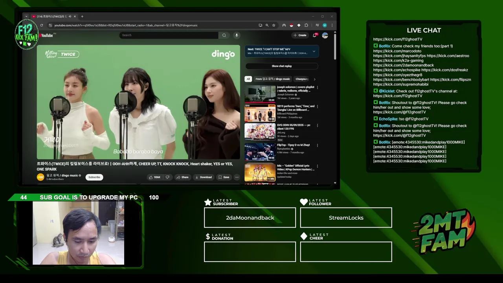The width and height of the screenshot is (503, 283).
Task: Open Chrome three-dot menu
Action: [332, 25]
